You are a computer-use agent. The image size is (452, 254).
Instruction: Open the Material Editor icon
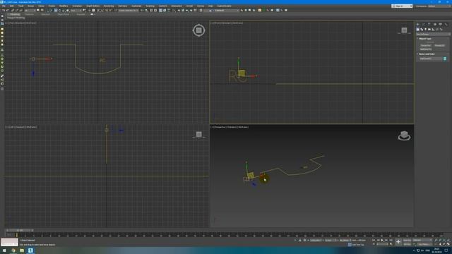click(174, 10)
